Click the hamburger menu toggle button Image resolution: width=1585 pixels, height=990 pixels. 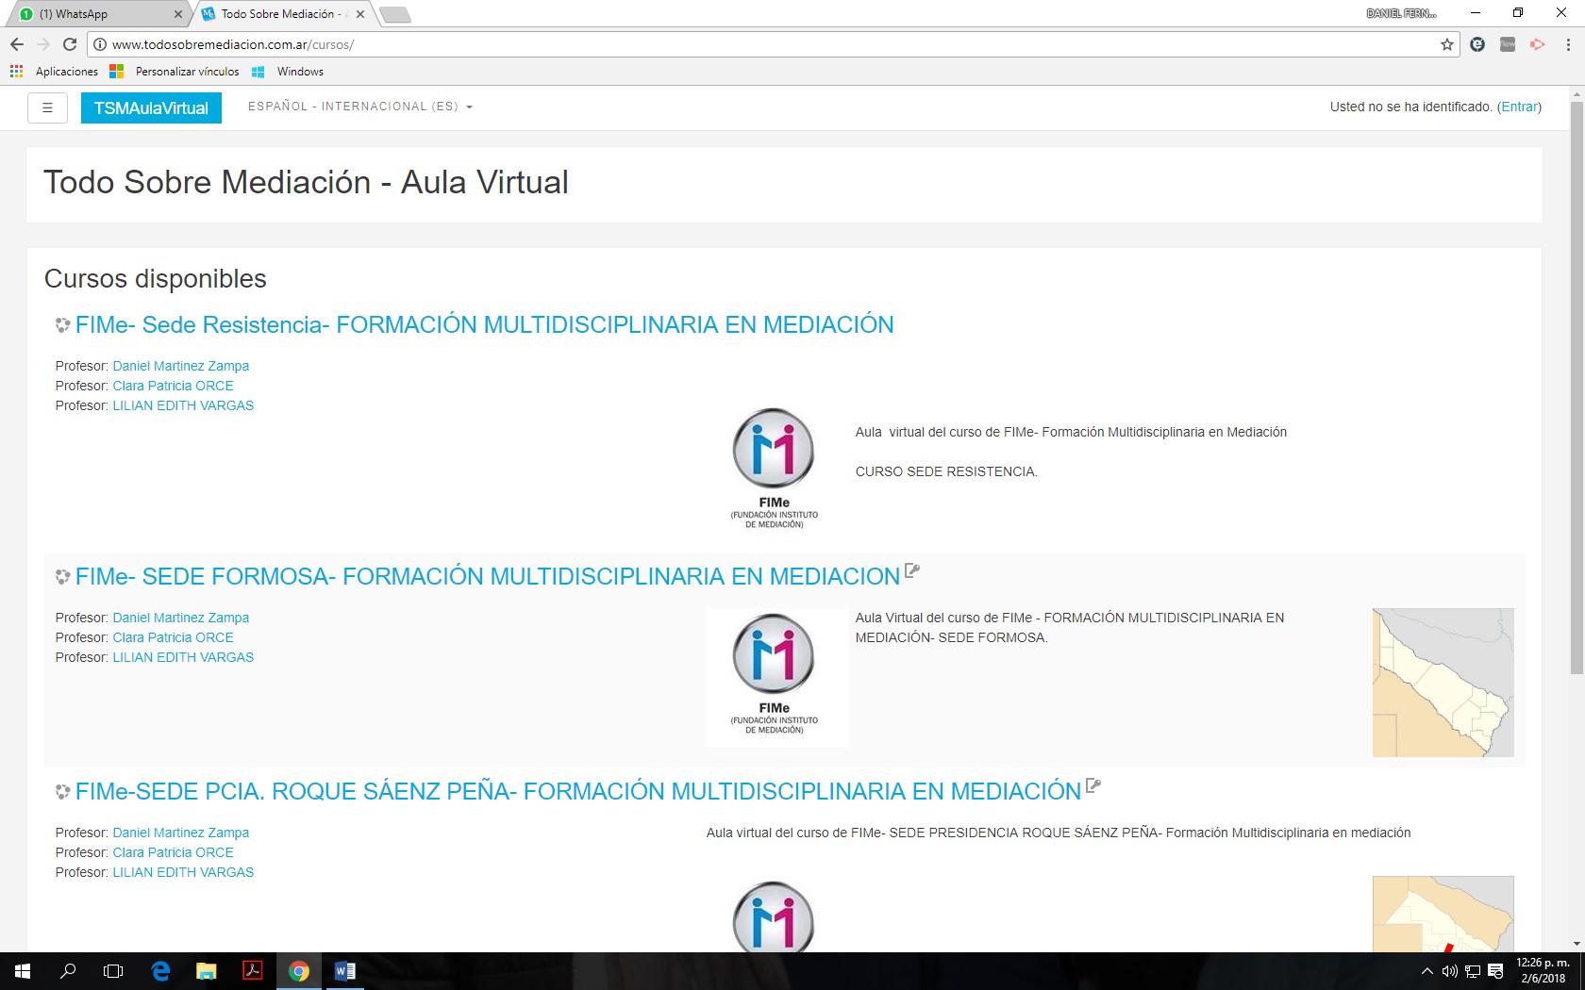(47, 107)
